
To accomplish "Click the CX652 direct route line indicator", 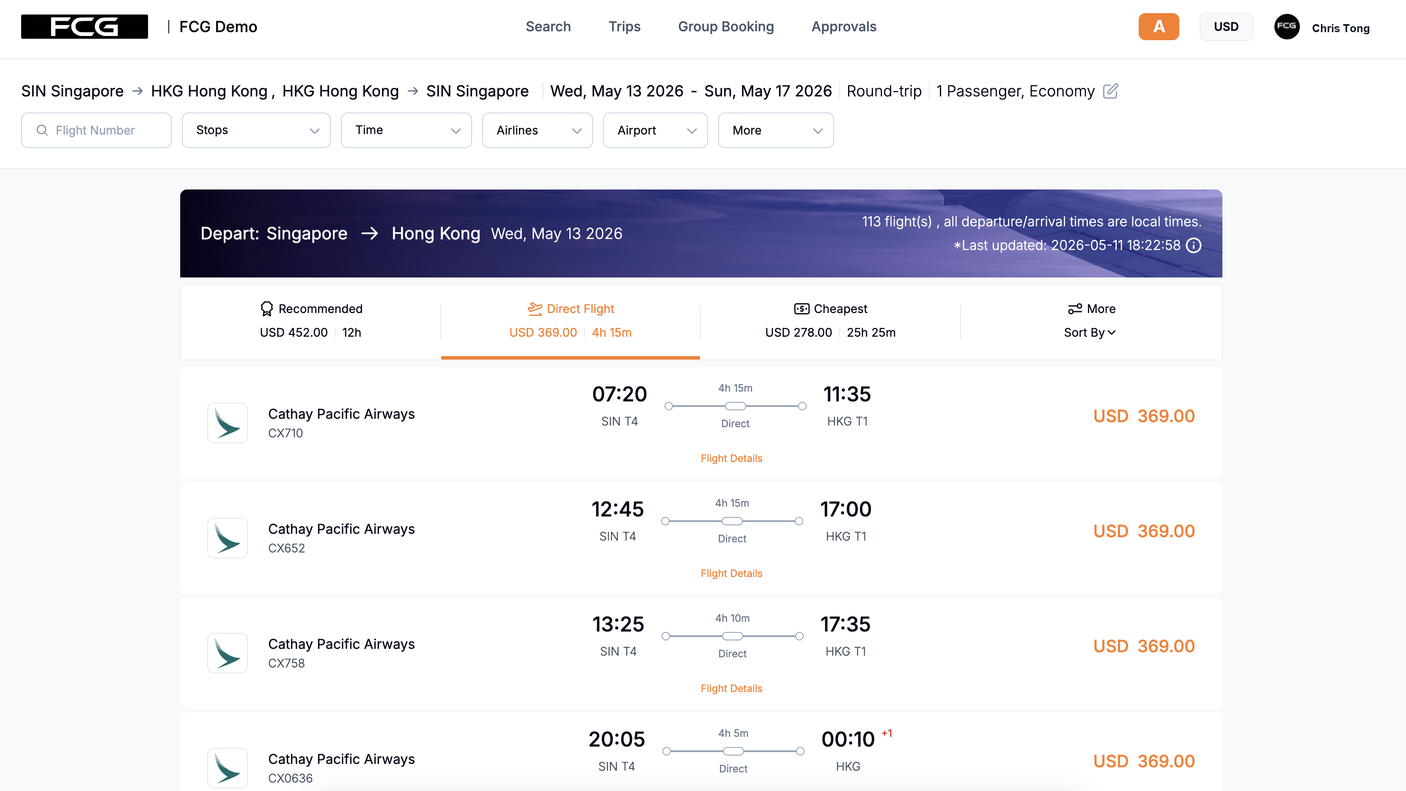I will pos(732,521).
